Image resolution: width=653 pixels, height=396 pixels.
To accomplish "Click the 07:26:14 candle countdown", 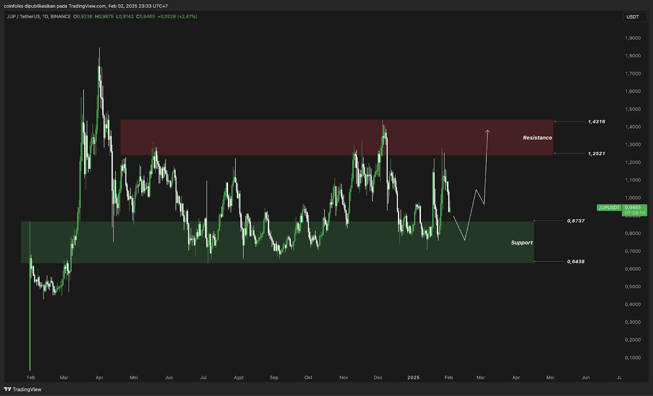I will [635, 213].
